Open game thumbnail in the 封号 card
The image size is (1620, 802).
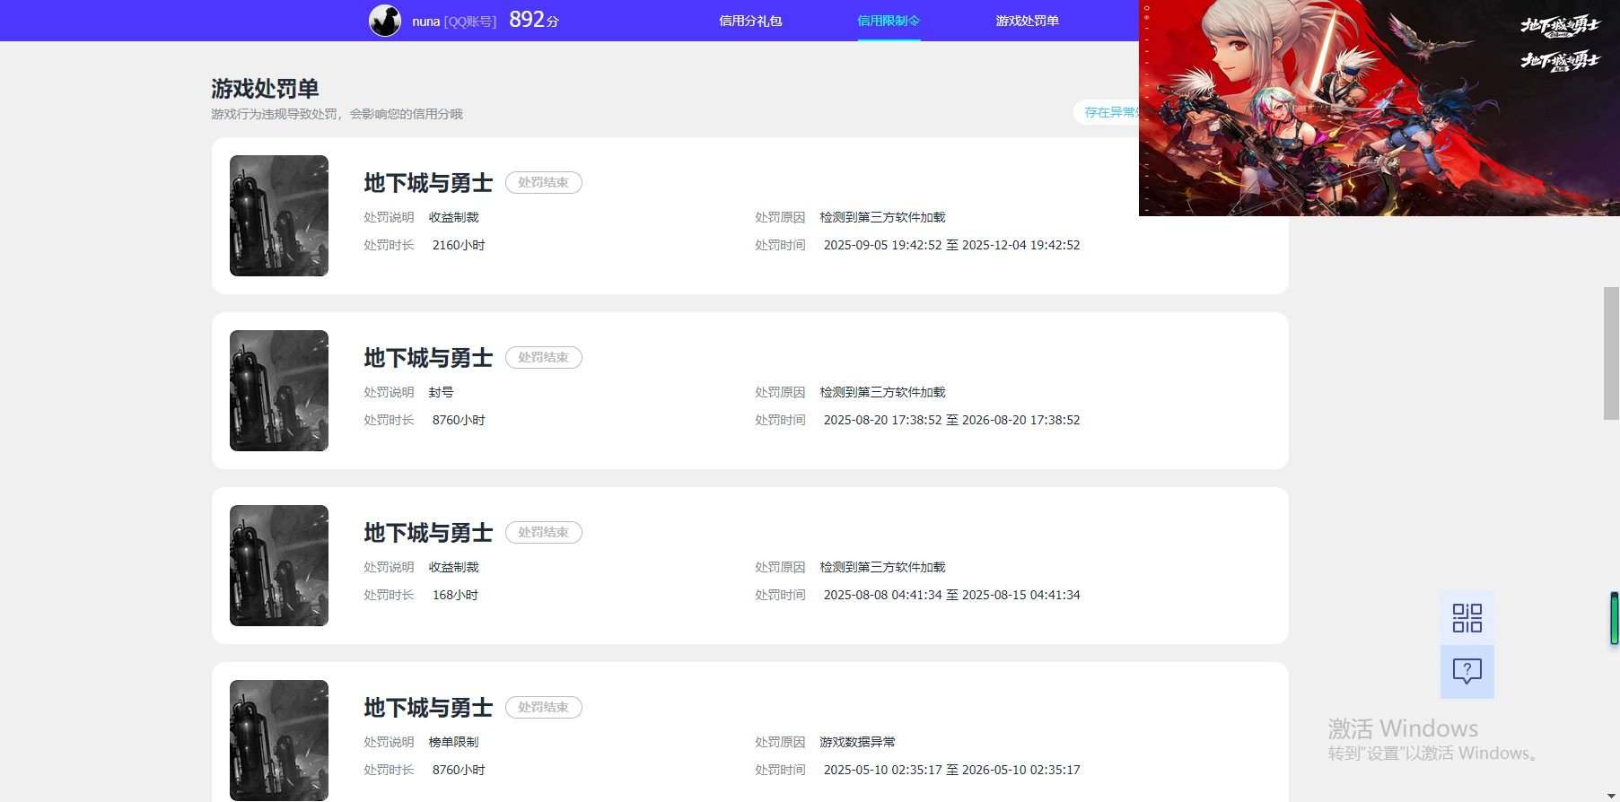pyautogui.click(x=279, y=390)
